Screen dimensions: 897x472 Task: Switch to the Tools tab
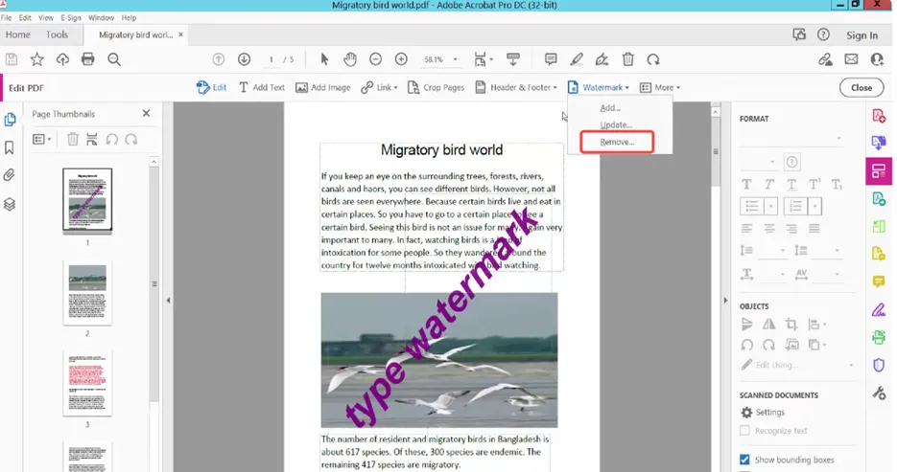point(57,34)
